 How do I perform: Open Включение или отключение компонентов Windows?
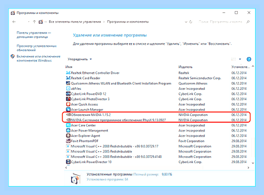[x=38, y=58]
